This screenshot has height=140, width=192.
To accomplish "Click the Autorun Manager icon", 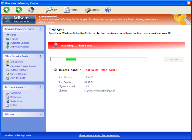I will (7, 70).
